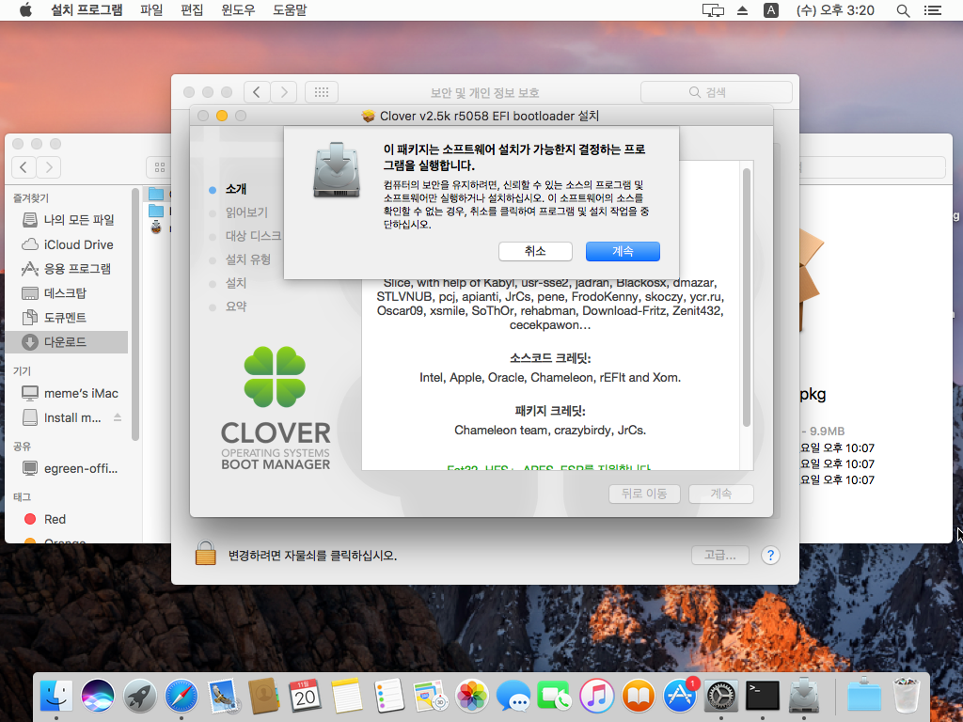Open Messages from the Dock
This screenshot has height=722, width=963.
click(x=513, y=697)
